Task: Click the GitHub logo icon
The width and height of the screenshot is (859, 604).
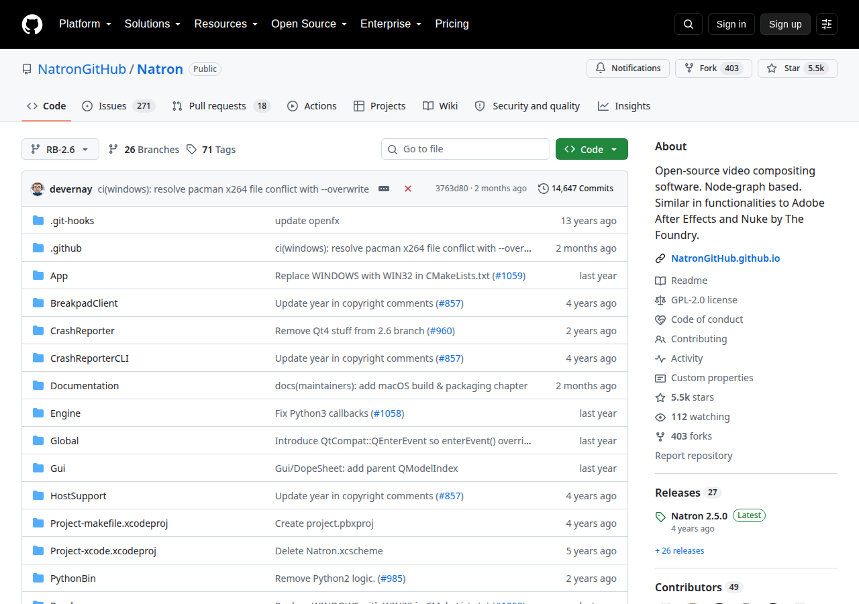Action: pyautogui.click(x=32, y=24)
